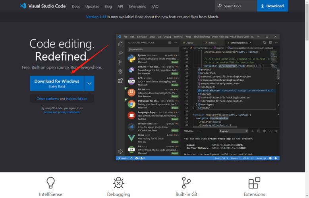
Task: Click the Search Docs input field
Action: click(x=236, y=6)
